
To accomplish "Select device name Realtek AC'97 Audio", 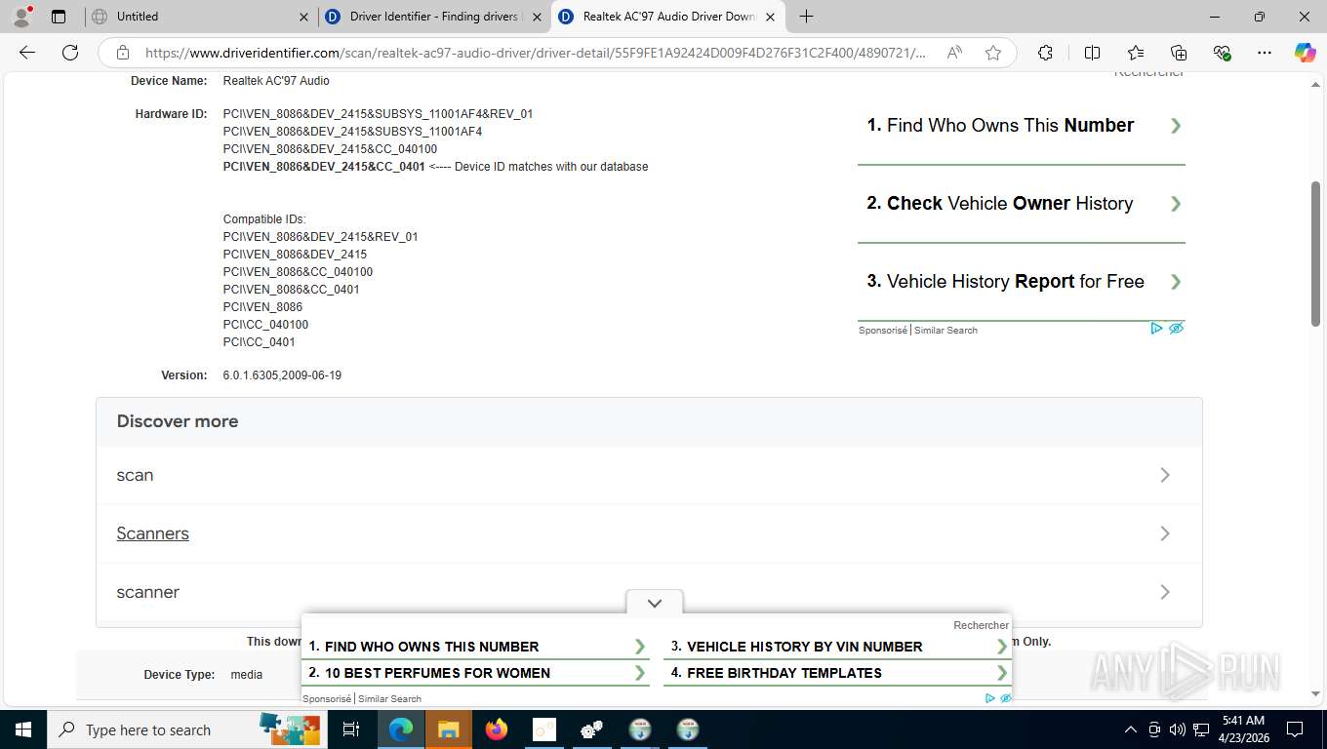I will 276,81.
